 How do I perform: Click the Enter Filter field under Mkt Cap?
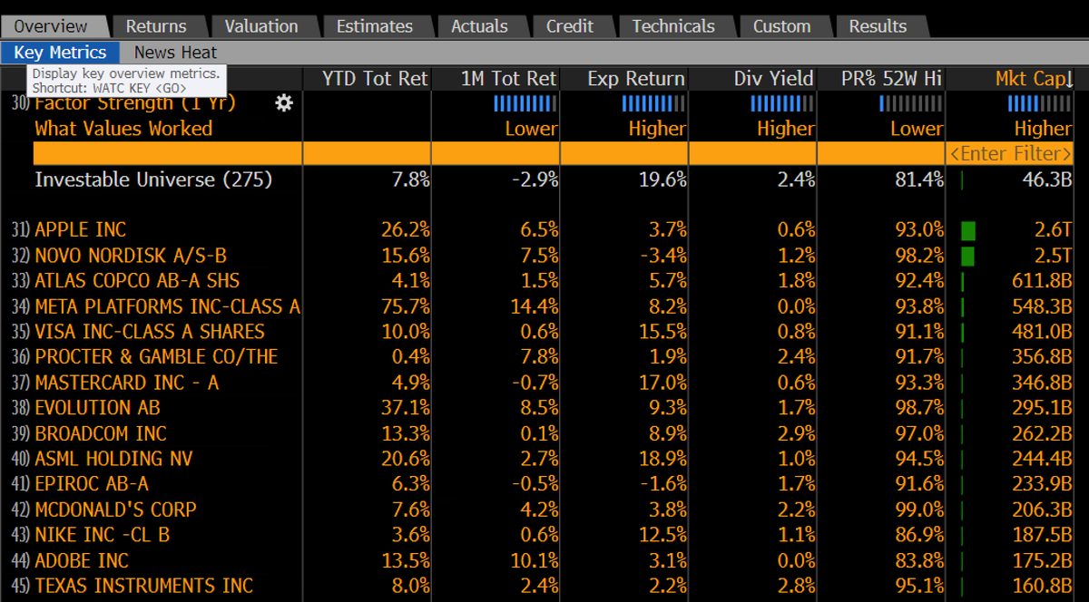pos(1010,153)
